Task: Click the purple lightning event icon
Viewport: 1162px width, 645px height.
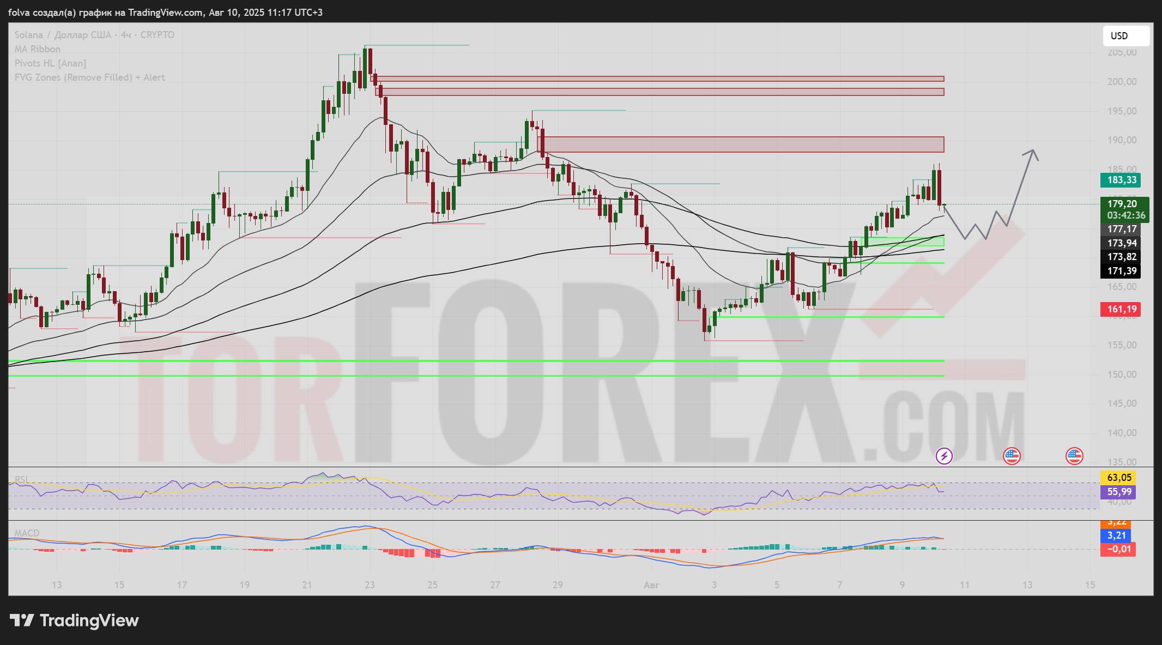Action: point(944,456)
